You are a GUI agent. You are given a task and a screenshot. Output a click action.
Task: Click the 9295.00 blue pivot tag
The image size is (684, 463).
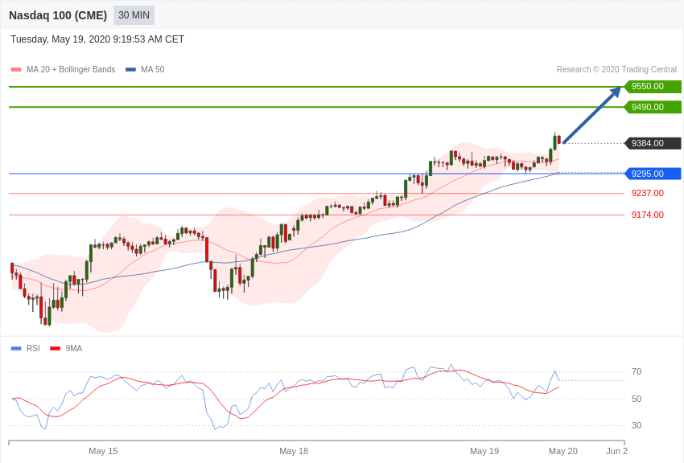click(x=653, y=174)
